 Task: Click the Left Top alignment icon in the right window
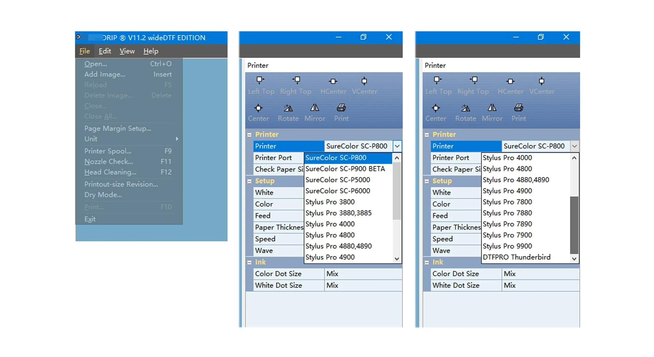click(437, 80)
